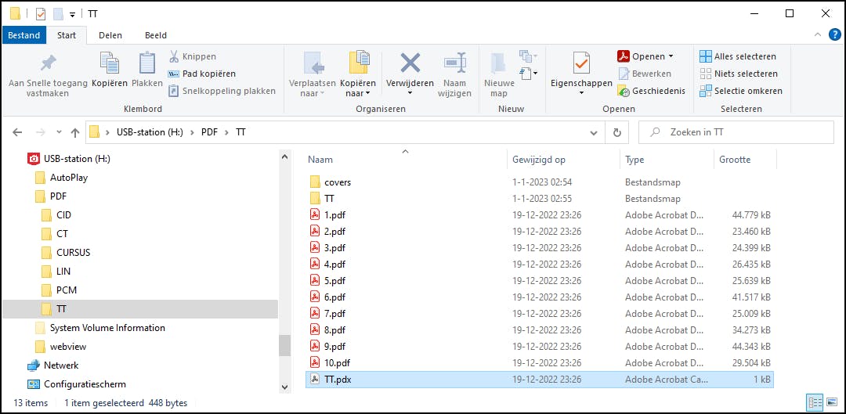The image size is (846, 414).
Task: Click PDF in the address bar path
Action: pos(209,132)
